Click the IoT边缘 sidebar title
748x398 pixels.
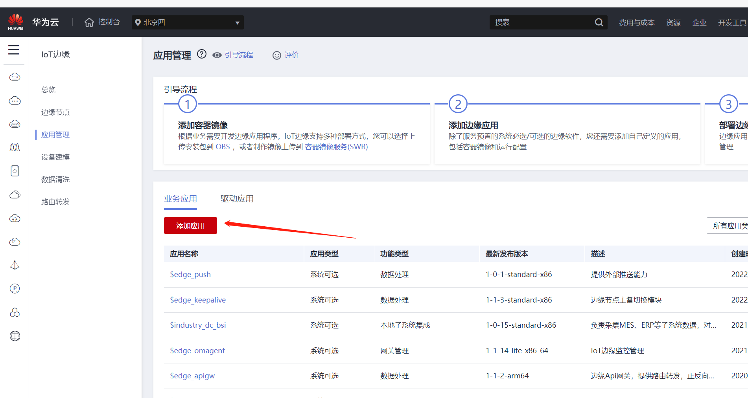[x=55, y=55]
